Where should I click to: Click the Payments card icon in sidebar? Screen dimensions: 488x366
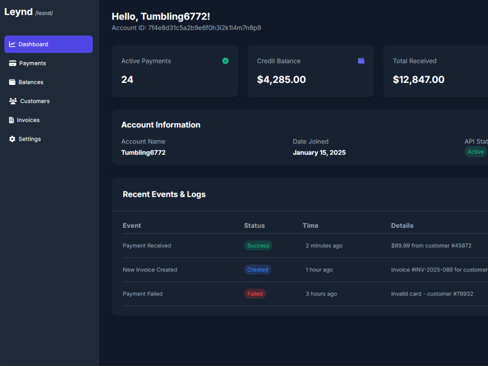point(13,63)
